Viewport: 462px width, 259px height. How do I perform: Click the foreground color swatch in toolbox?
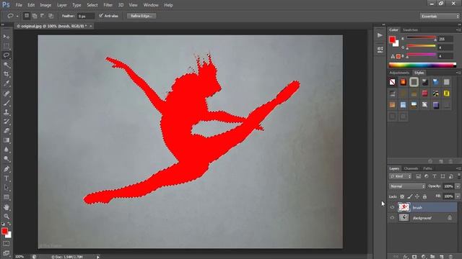click(4, 232)
